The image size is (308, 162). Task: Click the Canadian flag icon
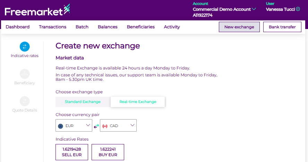pos(105,126)
